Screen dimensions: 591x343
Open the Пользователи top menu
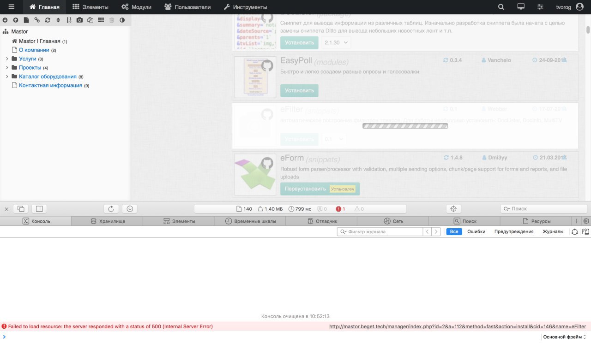tap(187, 7)
